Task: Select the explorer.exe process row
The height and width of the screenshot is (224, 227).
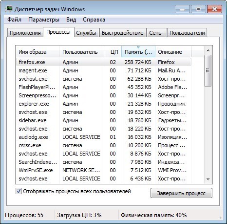Action: click(104, 104)
